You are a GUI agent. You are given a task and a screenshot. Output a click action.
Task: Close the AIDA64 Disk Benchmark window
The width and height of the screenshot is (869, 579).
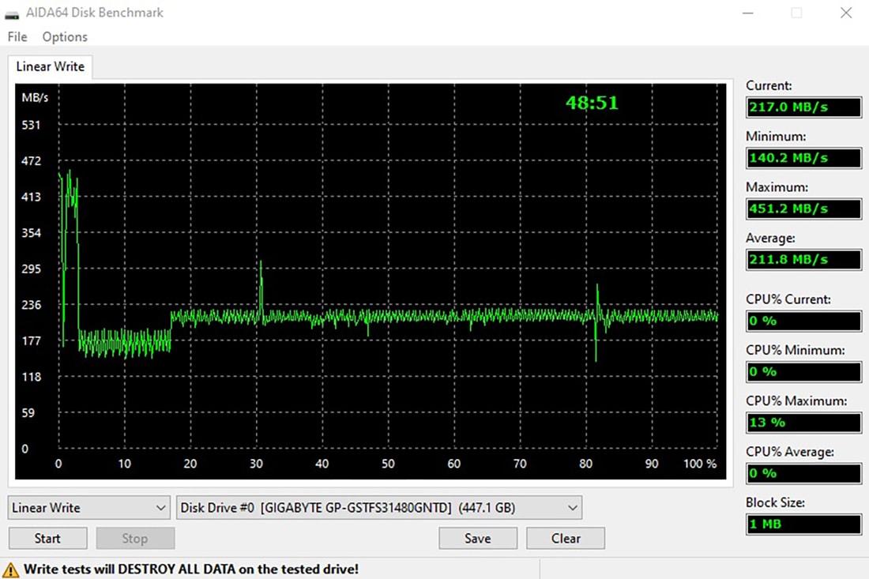coord(846,13)
